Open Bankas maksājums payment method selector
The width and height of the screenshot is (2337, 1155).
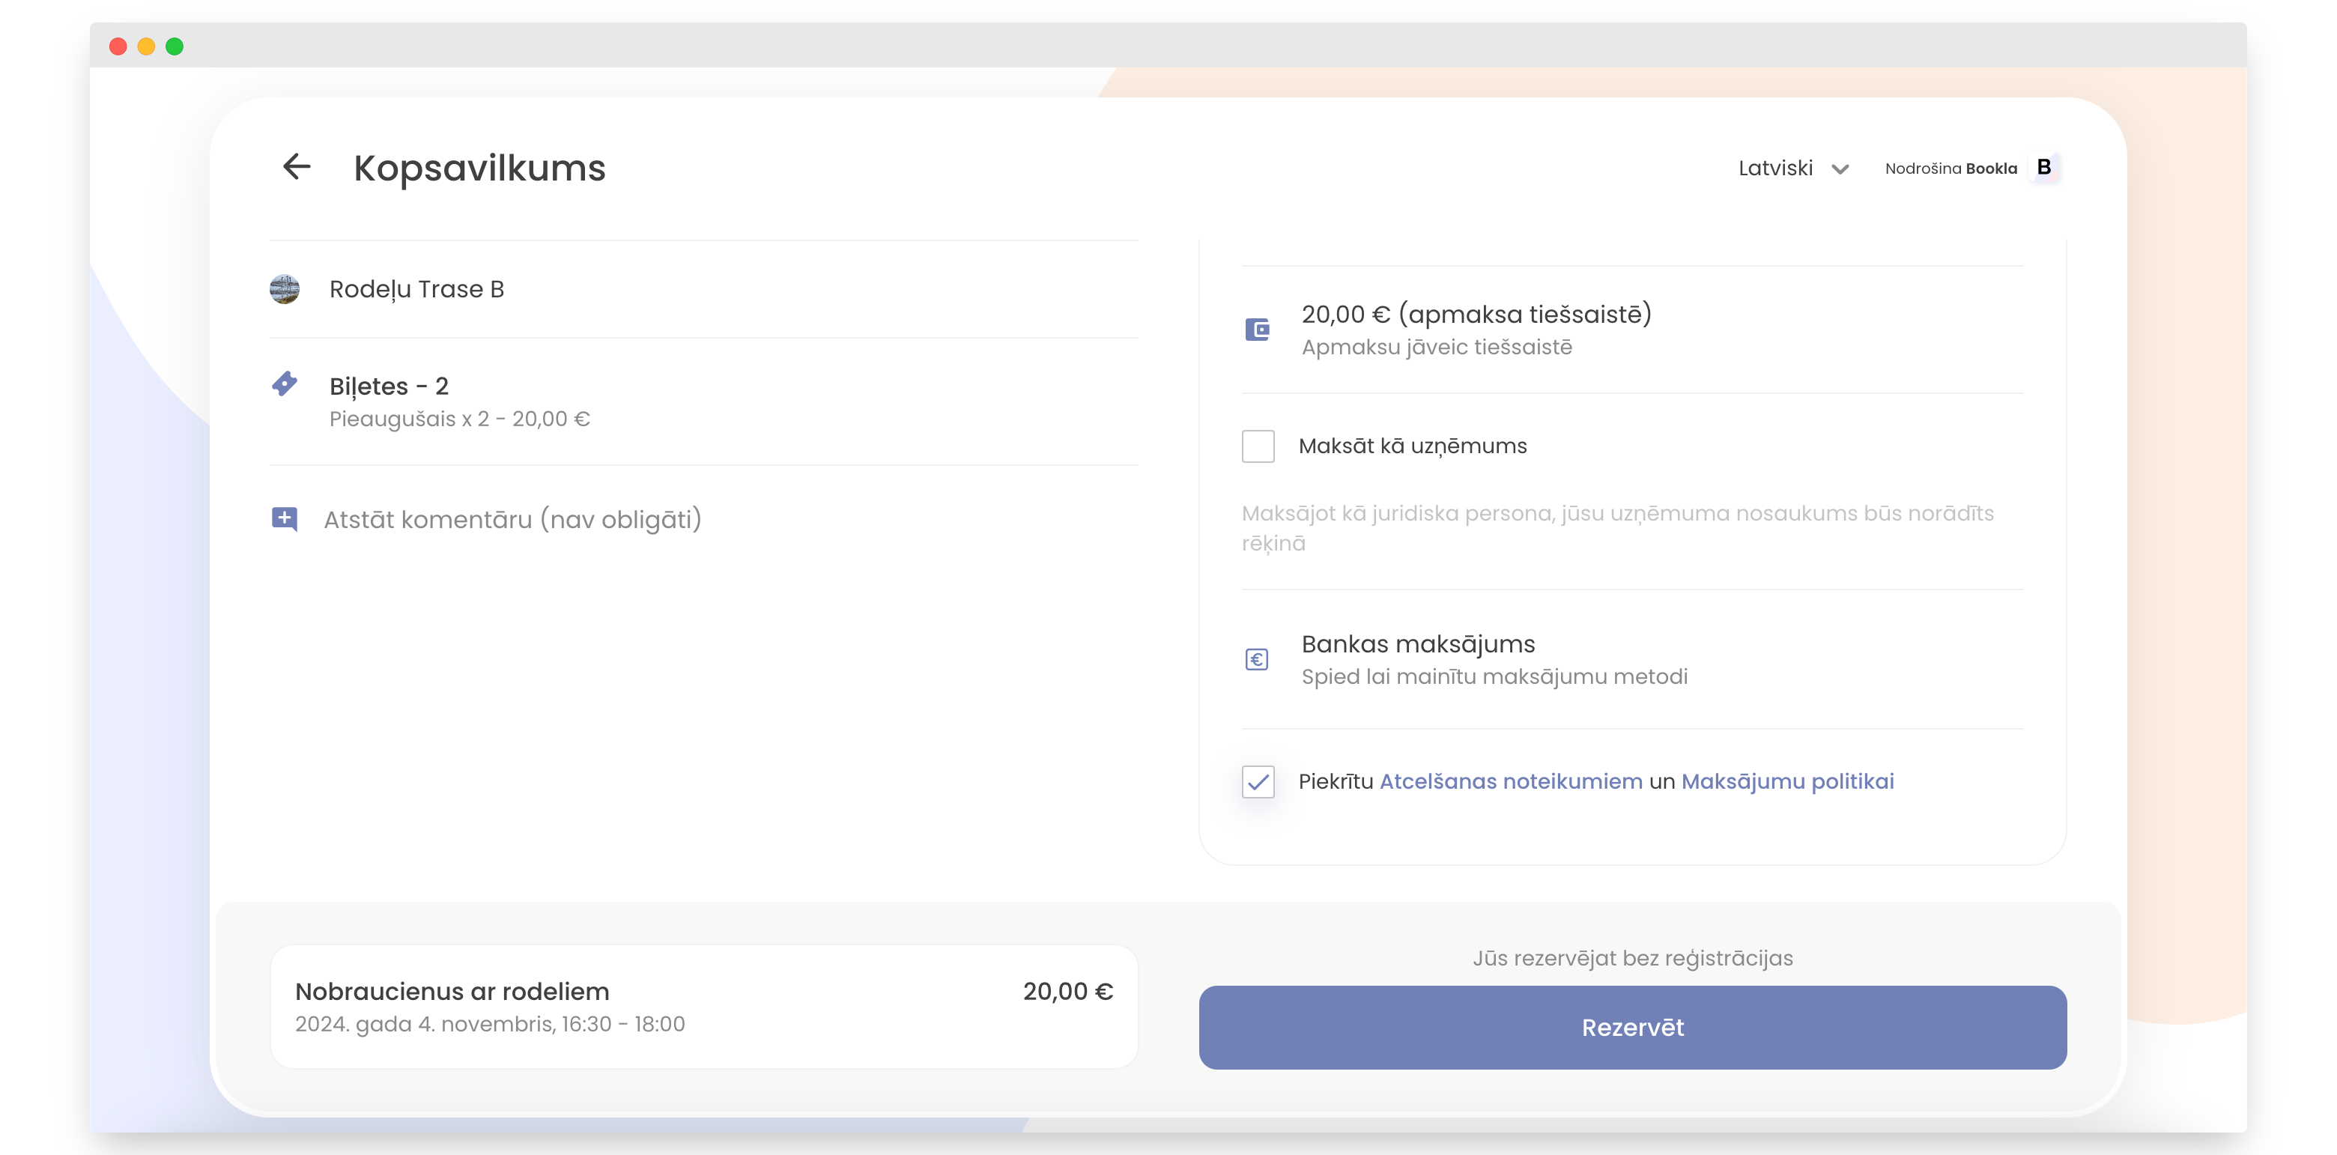[x=1494, y=660]
